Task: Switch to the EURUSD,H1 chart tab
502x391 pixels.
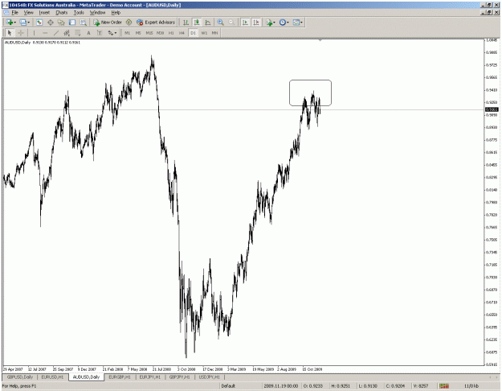Action: (x=52, y=377)
